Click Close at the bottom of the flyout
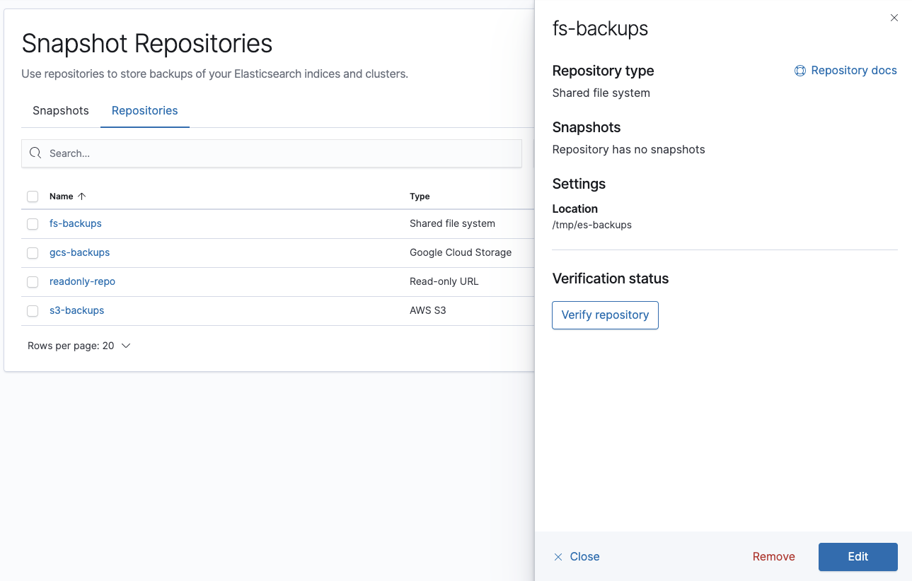 (x=583, y=556)
